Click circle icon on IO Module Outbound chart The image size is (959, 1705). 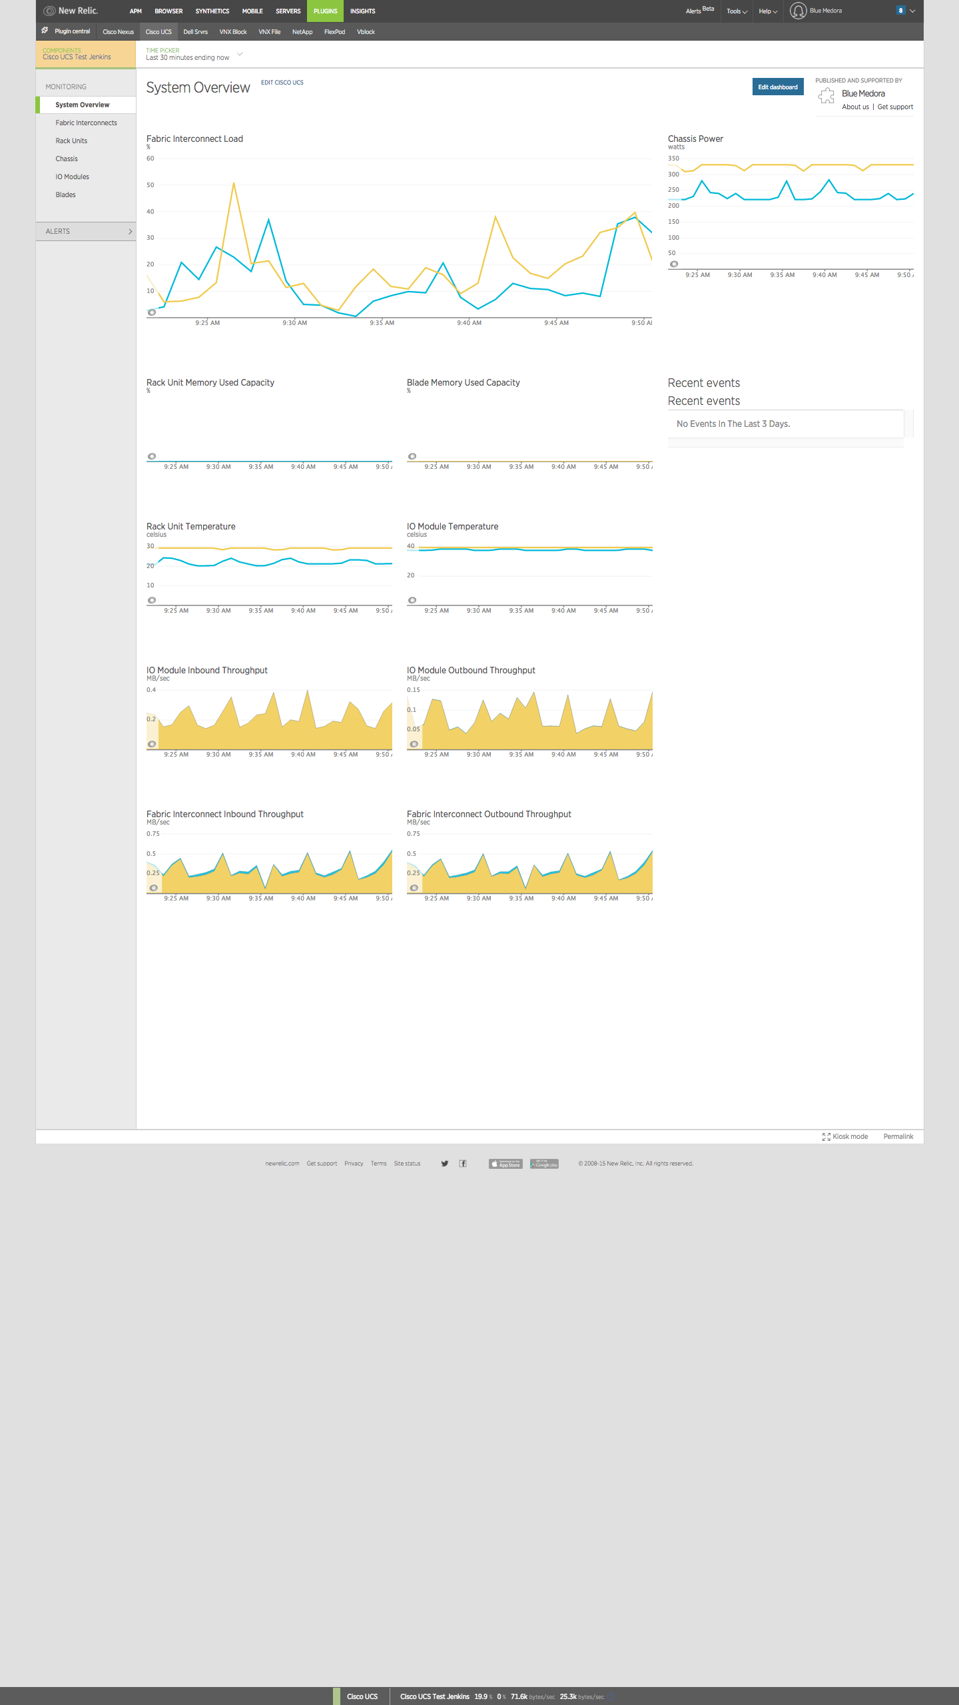pyautogui.click(x=414, y=744)
